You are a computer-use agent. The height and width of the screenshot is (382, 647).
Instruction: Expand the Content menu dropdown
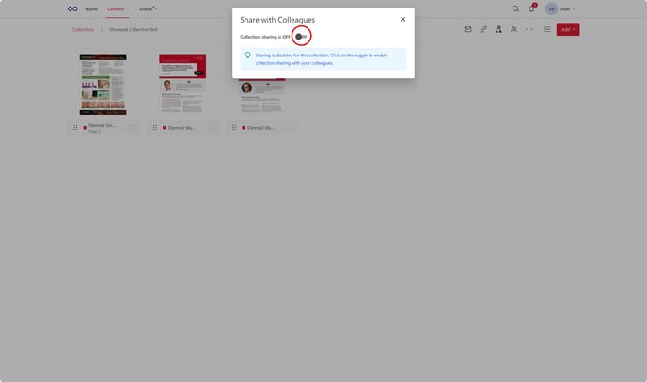click(x=118, y=9)
